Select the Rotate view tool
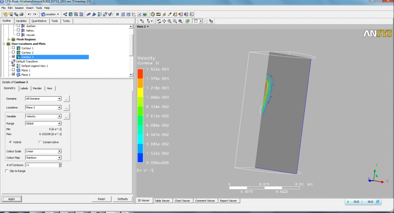Image resolution: width=394 pixels, height=213 pixels. pyautogui.click(x=159, y=21)
